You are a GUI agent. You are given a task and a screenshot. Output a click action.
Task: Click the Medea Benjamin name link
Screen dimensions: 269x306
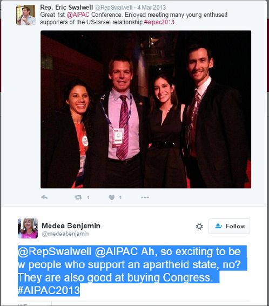[x=71, y=226]
